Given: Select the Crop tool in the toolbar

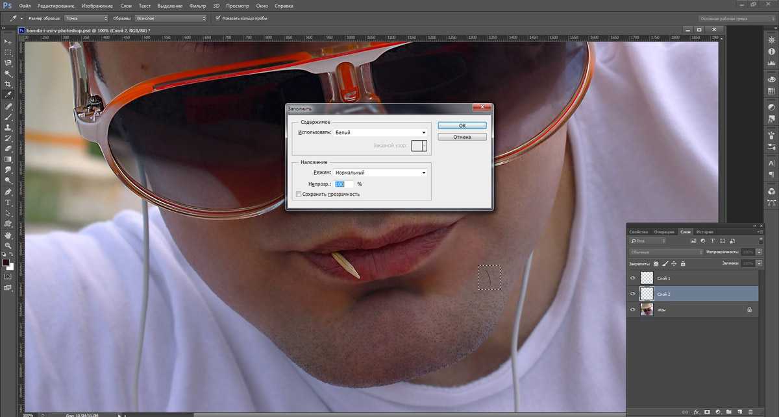Looking at the screenshot, I should click(x=8, y=84).
